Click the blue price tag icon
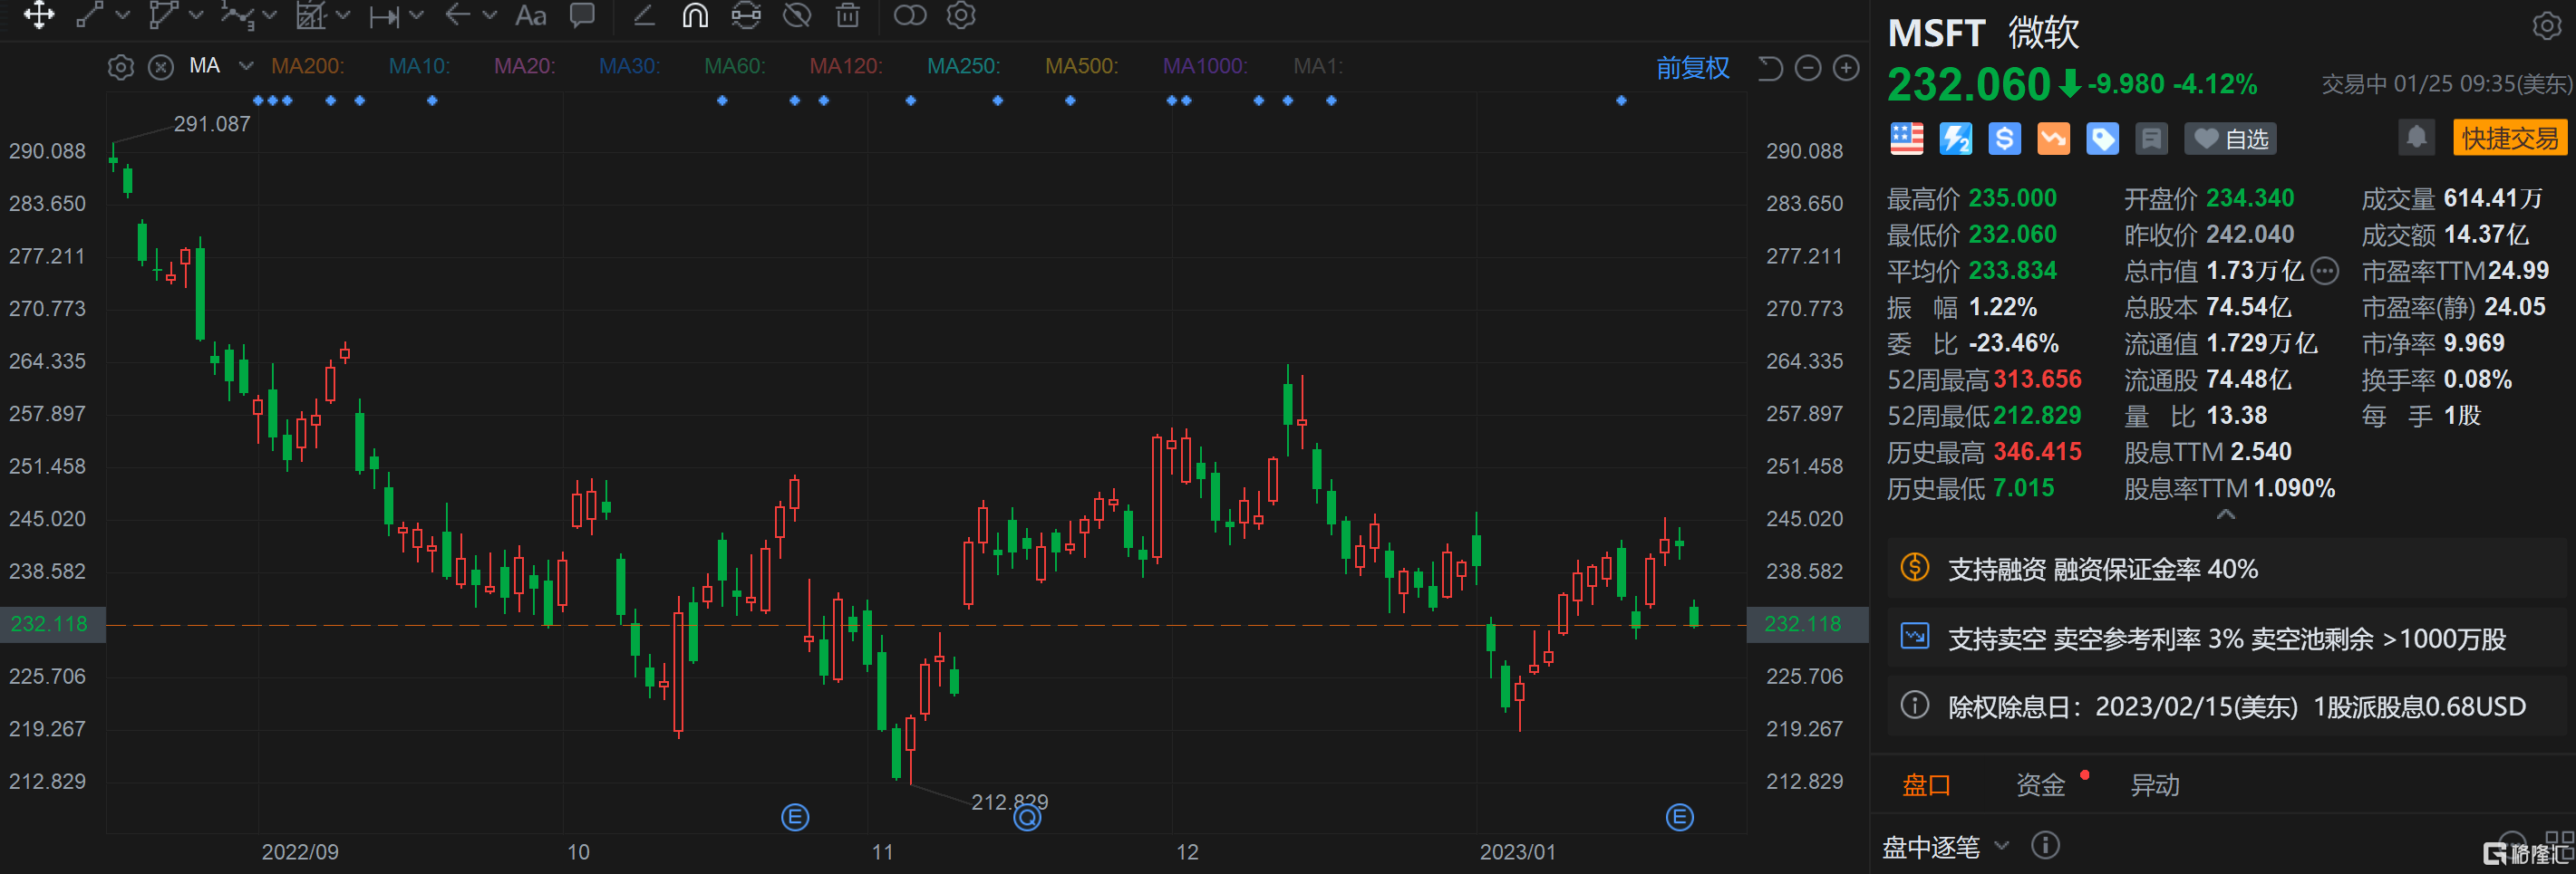This screenshot has width=2576, height=874. pos(2103,139)
